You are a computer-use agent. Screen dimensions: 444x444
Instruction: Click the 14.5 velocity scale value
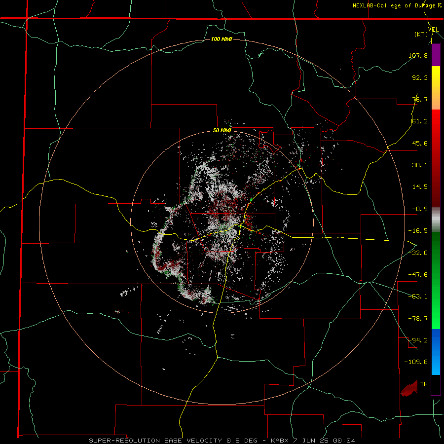tap(420, 187)
